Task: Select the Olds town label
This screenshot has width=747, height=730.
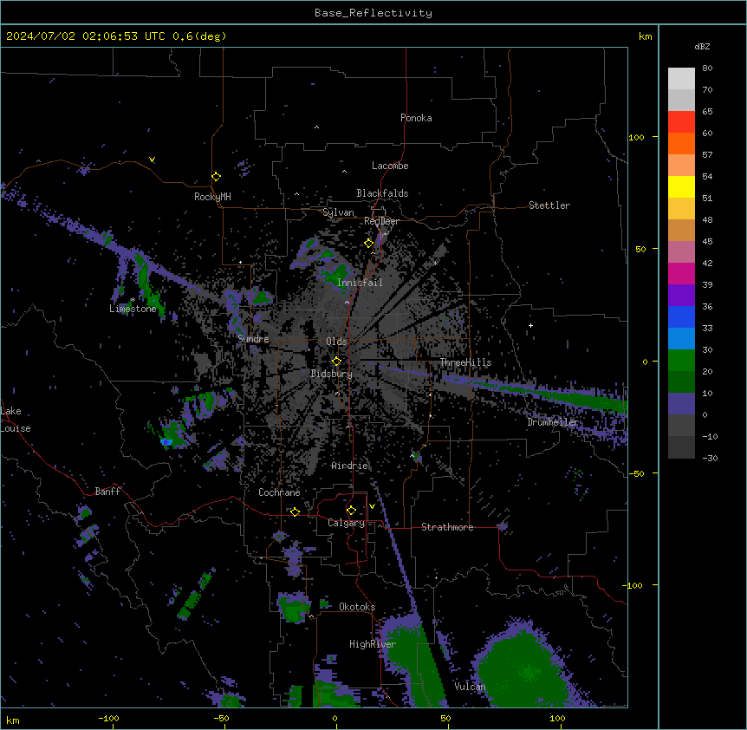Action: pyautogui.click(x=336, y=342)
